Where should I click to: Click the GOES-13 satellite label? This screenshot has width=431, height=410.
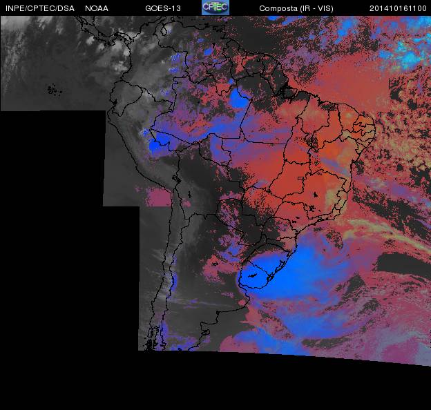point(163,8)
